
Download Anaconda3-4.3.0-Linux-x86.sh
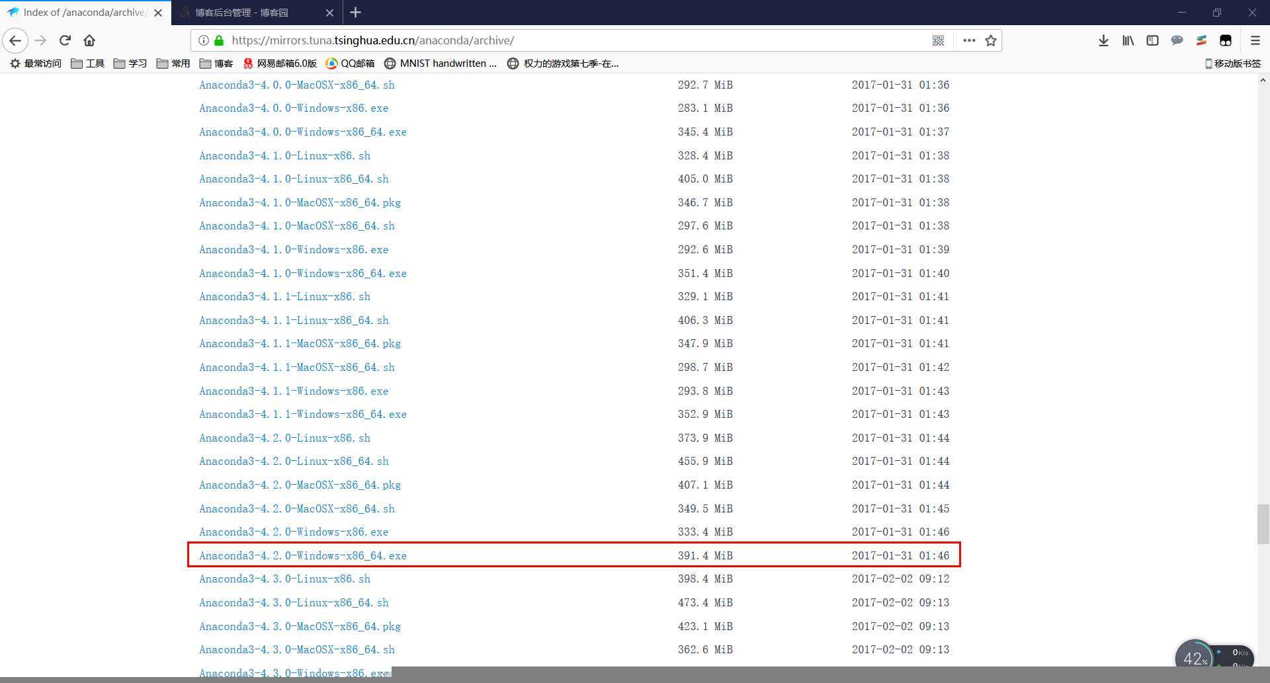coord(284,579)
